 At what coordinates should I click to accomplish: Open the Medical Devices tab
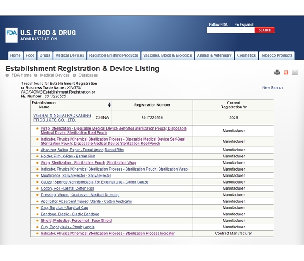[x=69, y=56]
